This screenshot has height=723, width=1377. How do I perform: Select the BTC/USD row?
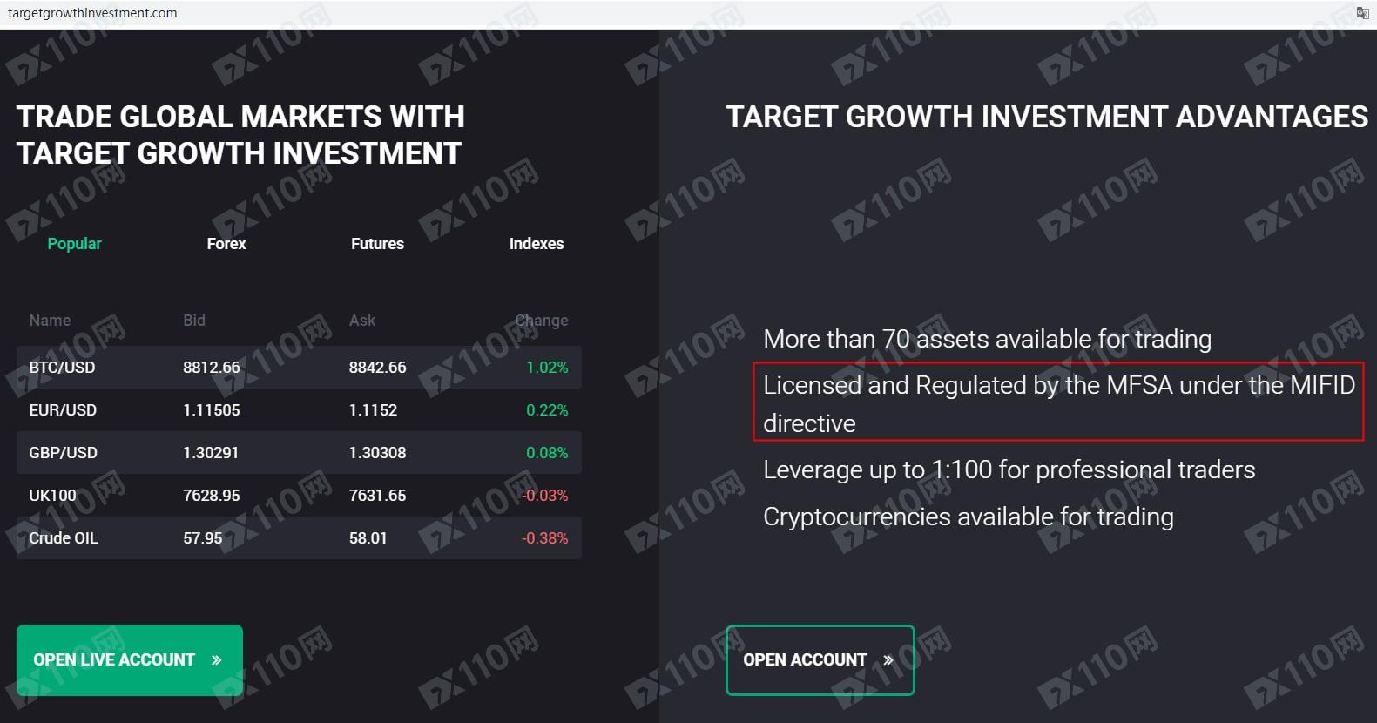pyautogui.click(x=298, y=368)
